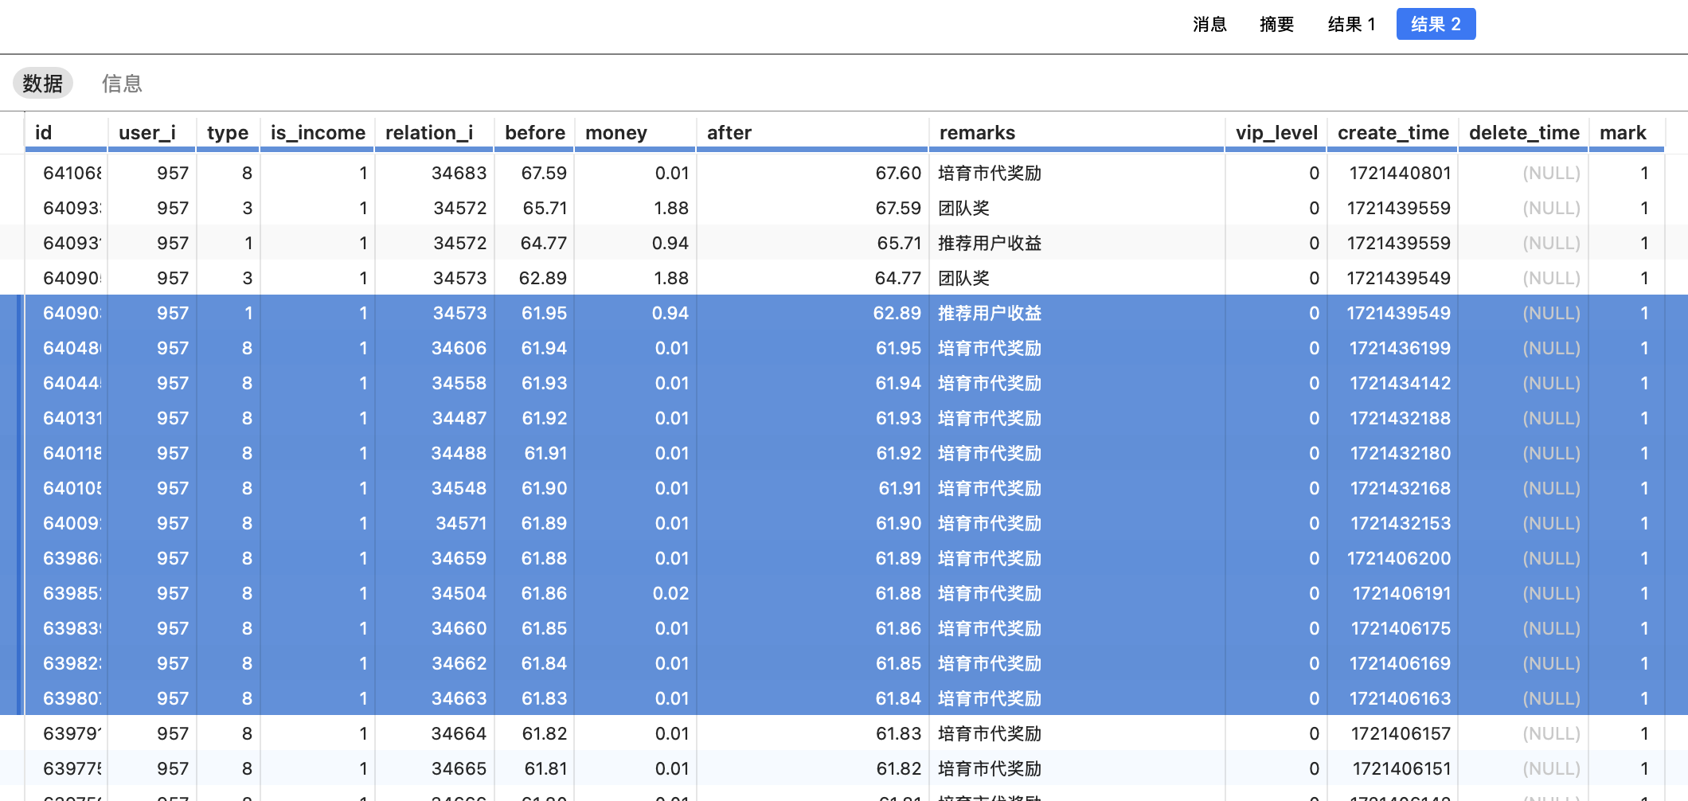
Task: Click create_time value 1721406200
Action: pyautogui.click(x=1399, y=559)
